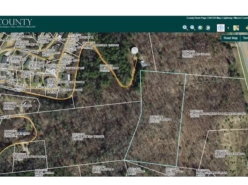248x185 pixels.
Task: Select the Zoom In magnifier tool
Action: point(185,28)
